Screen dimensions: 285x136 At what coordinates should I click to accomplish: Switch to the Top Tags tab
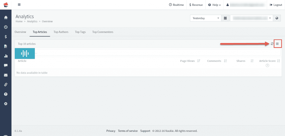80,32
